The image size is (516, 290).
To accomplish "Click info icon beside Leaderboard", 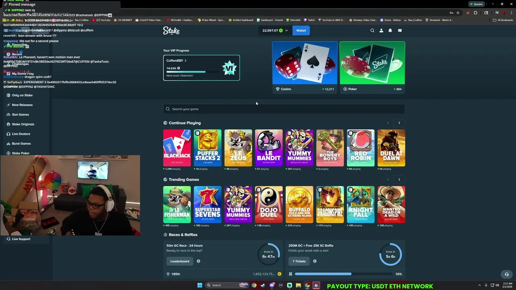I will [198, 261].
